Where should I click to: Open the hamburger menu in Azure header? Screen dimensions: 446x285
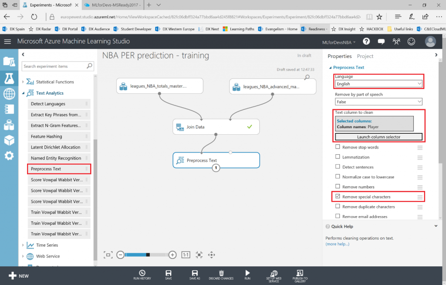(x=7, y=41)
